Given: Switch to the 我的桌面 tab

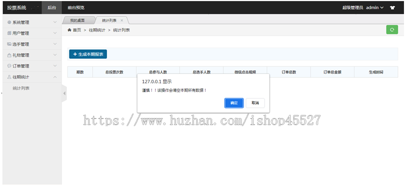Looking at the screenshot, I should [78, 21].
